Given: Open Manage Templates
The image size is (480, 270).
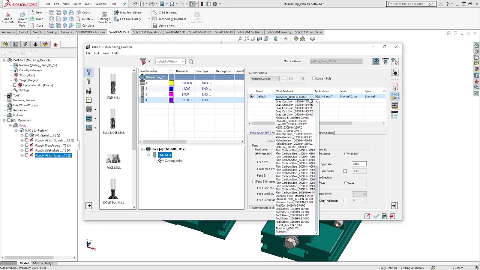Looking at the screenshot, I should (x=105, y=18).
